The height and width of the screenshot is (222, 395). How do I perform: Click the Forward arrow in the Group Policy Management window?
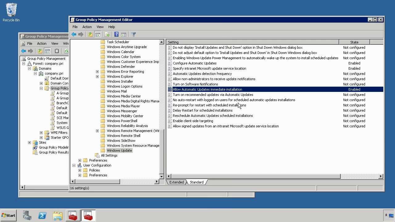[31, 51]
